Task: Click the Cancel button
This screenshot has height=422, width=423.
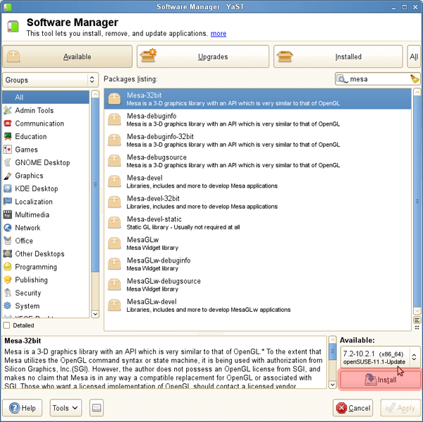Action: 352,408
